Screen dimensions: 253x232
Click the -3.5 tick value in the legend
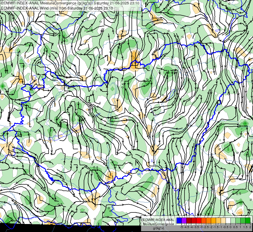(x=196, y=227)
